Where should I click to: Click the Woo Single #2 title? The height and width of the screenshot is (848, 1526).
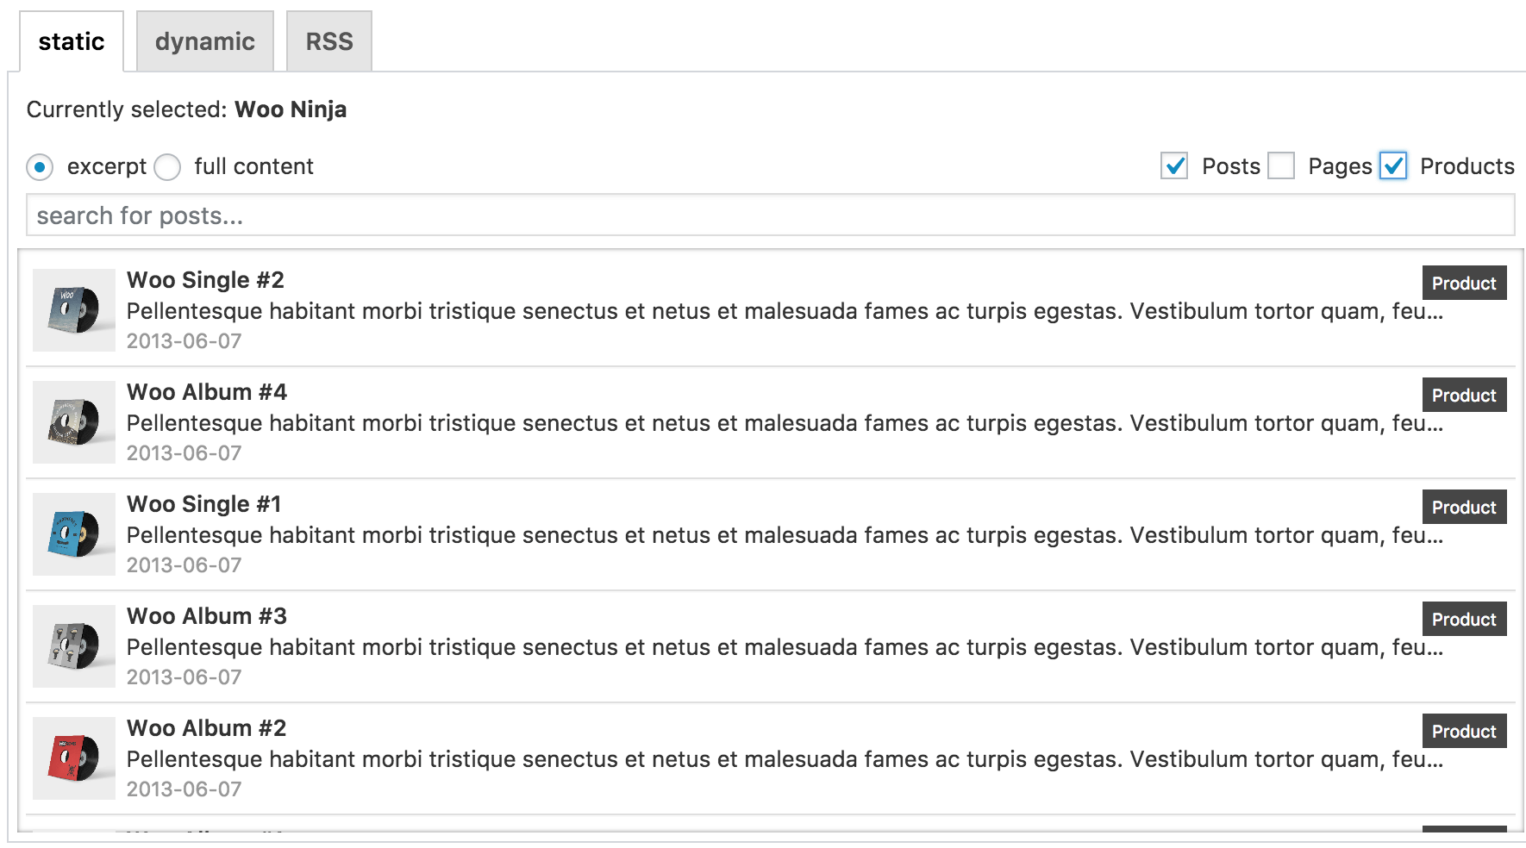click(x=205, y=280)
